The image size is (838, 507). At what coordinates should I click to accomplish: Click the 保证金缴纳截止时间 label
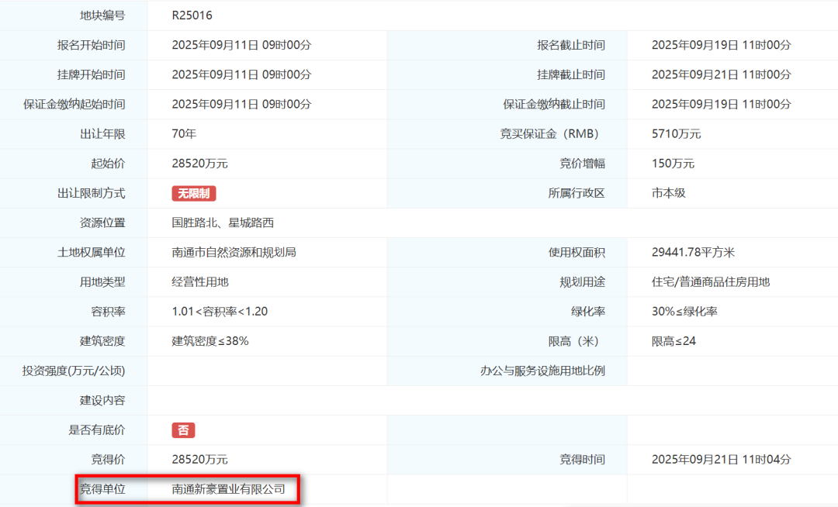[x=554, y=104]
